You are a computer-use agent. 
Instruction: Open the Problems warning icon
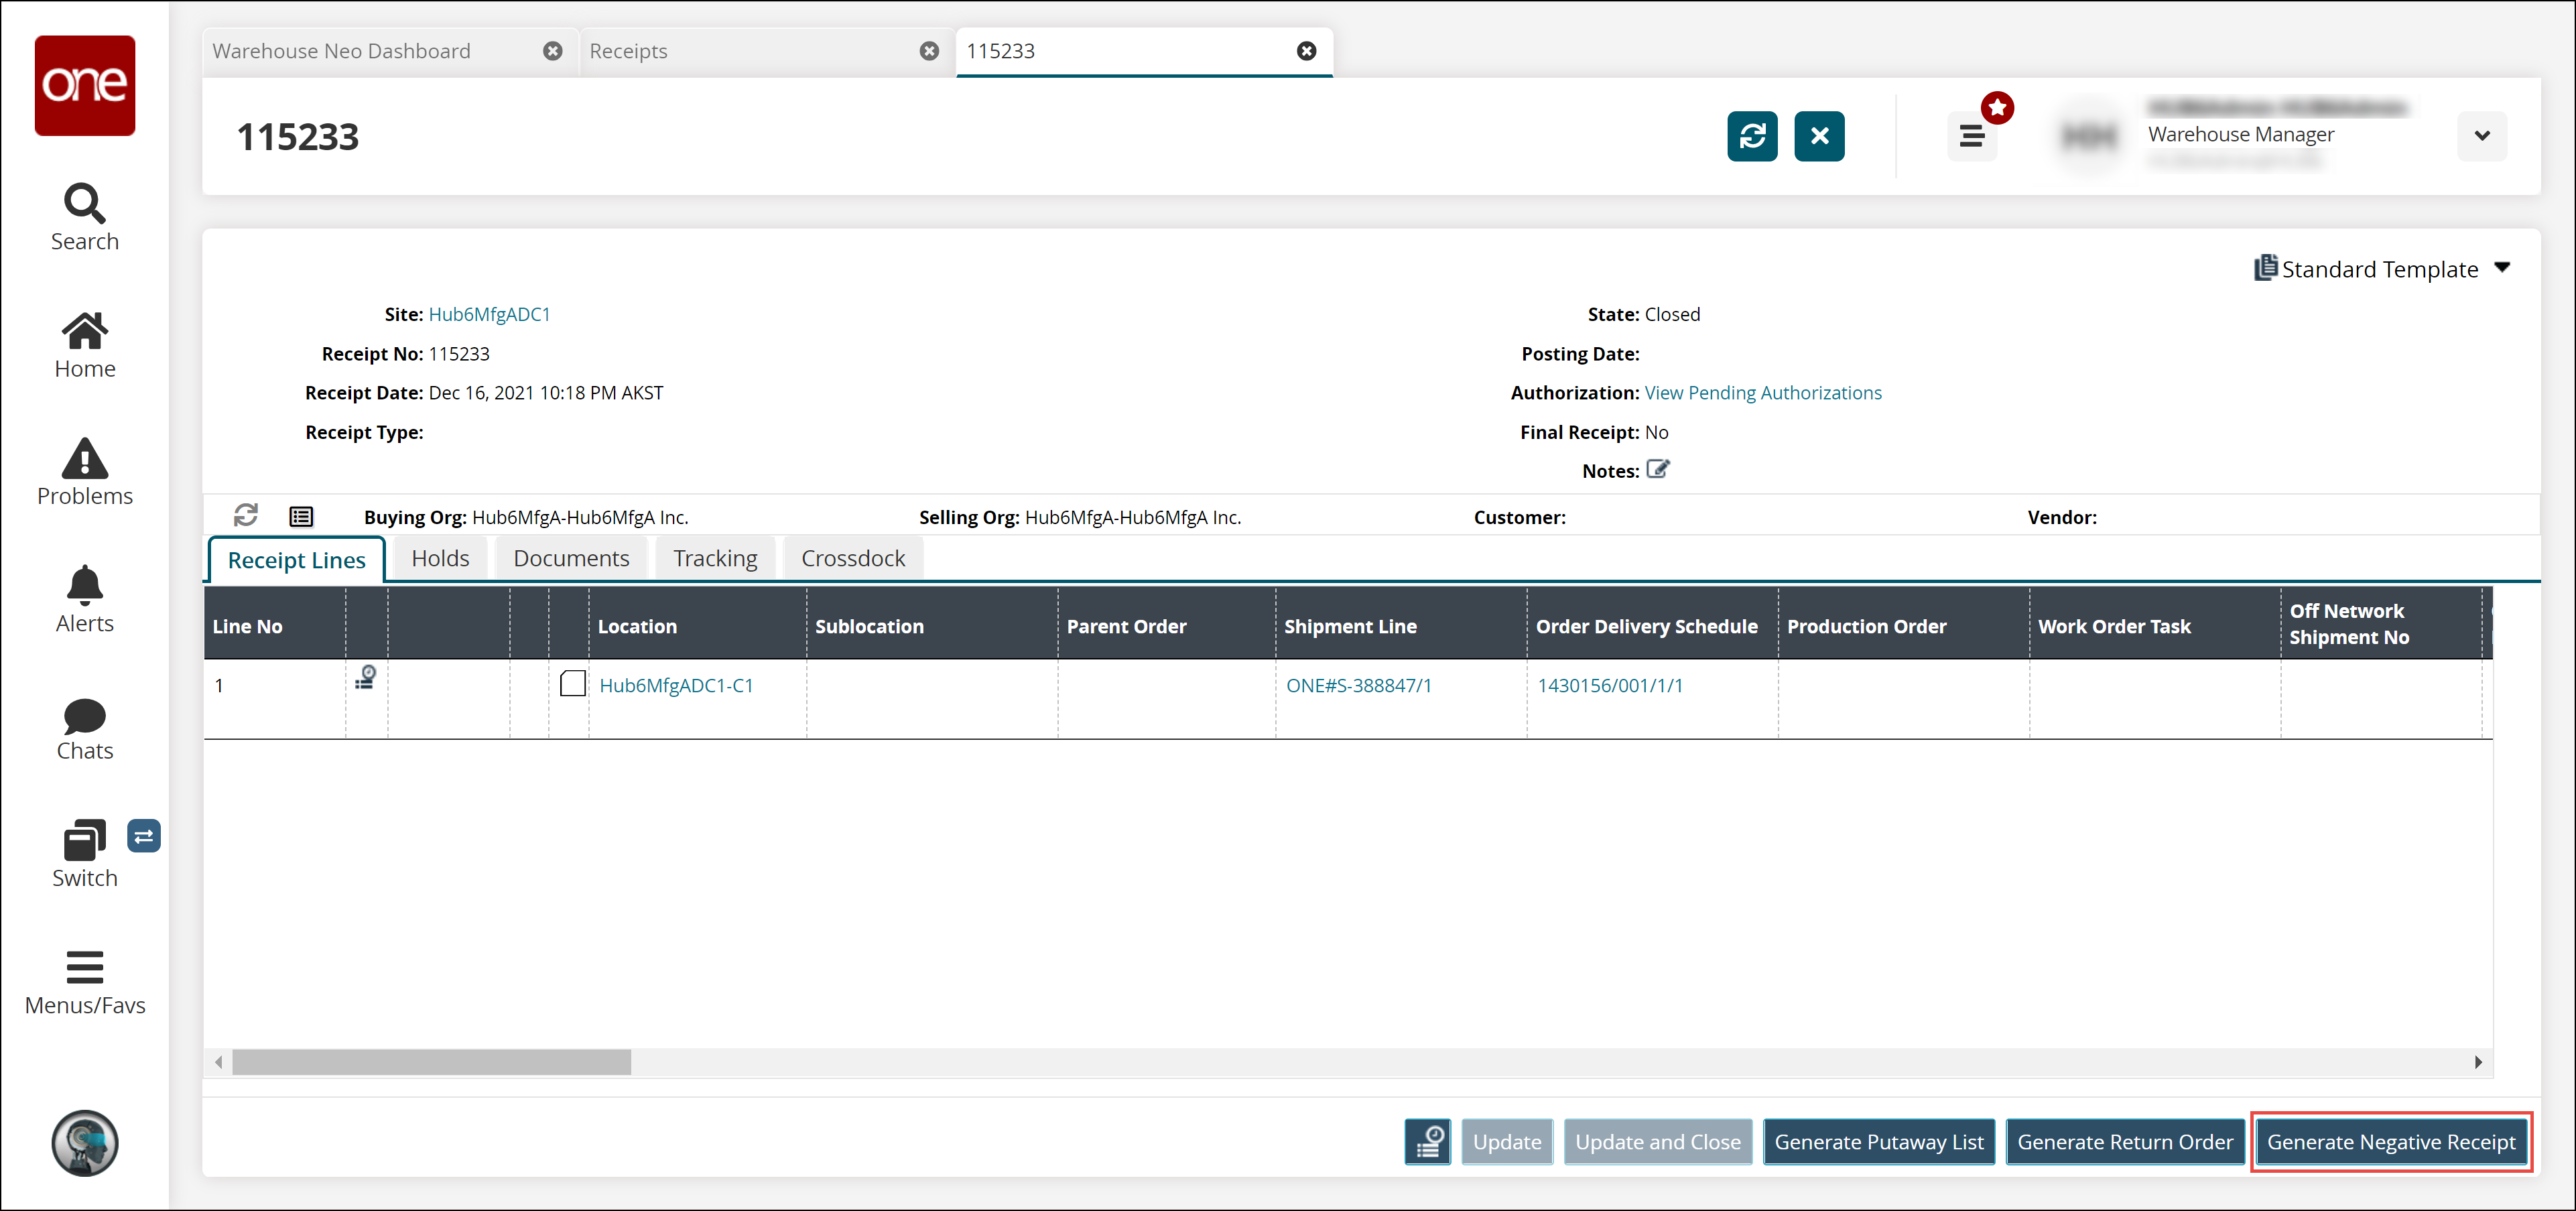[84, 459]
